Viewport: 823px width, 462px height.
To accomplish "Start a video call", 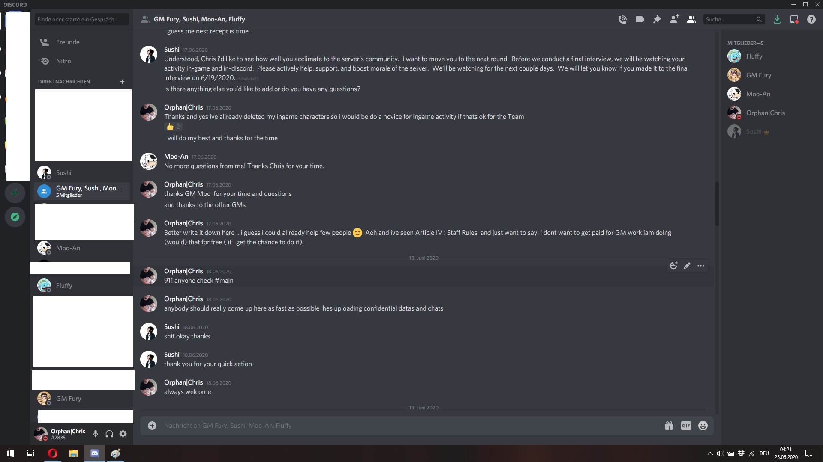I will [x=640, y=19].
